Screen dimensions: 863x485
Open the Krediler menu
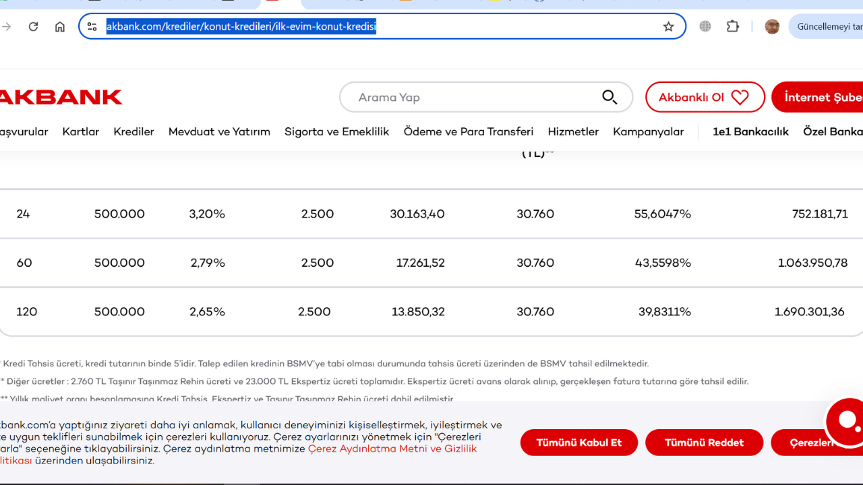[x=133, y=132]
